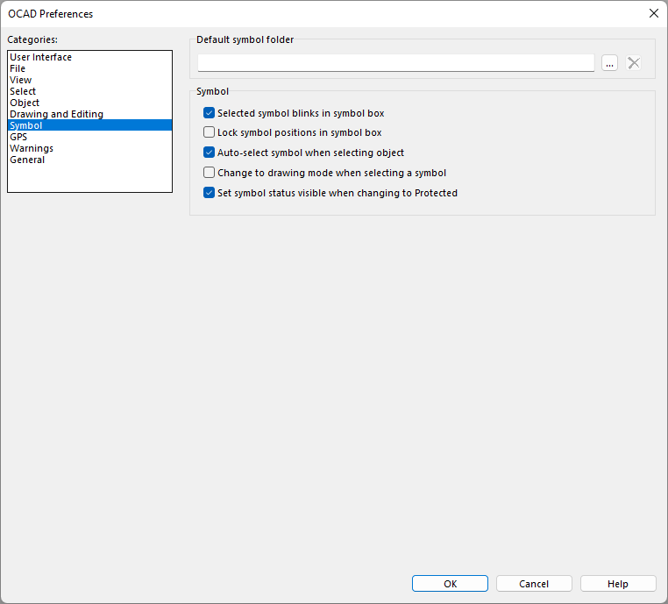Open the Select category
Image resolution: width=668 pixels, height=604 pixels.
tap(90, 91)
